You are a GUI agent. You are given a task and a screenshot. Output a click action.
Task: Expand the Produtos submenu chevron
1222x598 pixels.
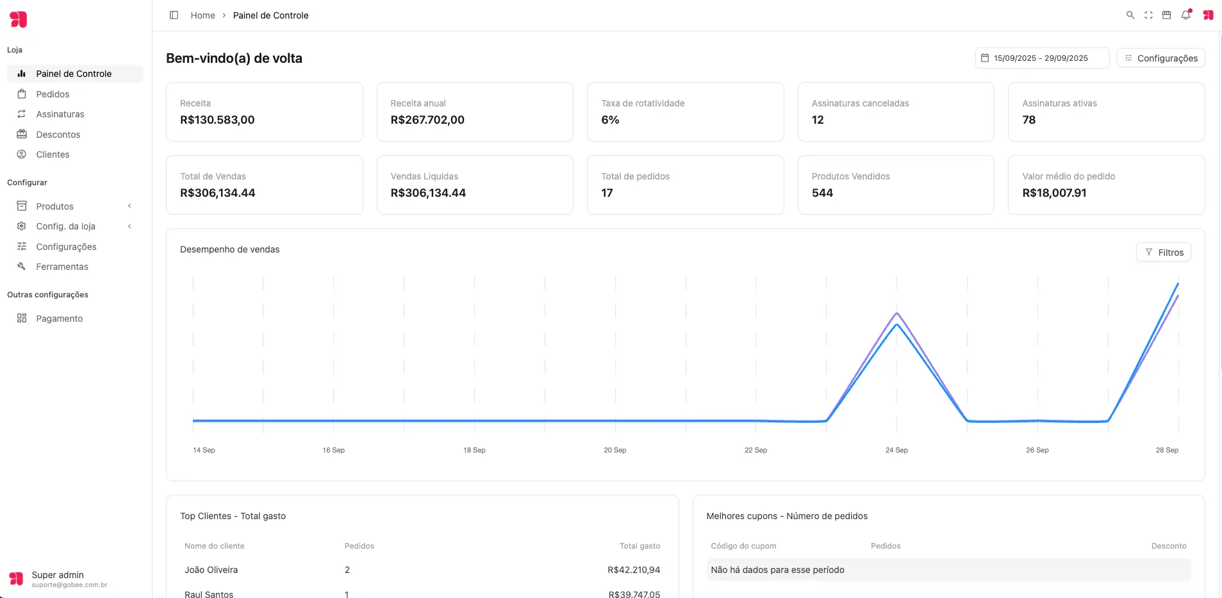tap(129, 206)
